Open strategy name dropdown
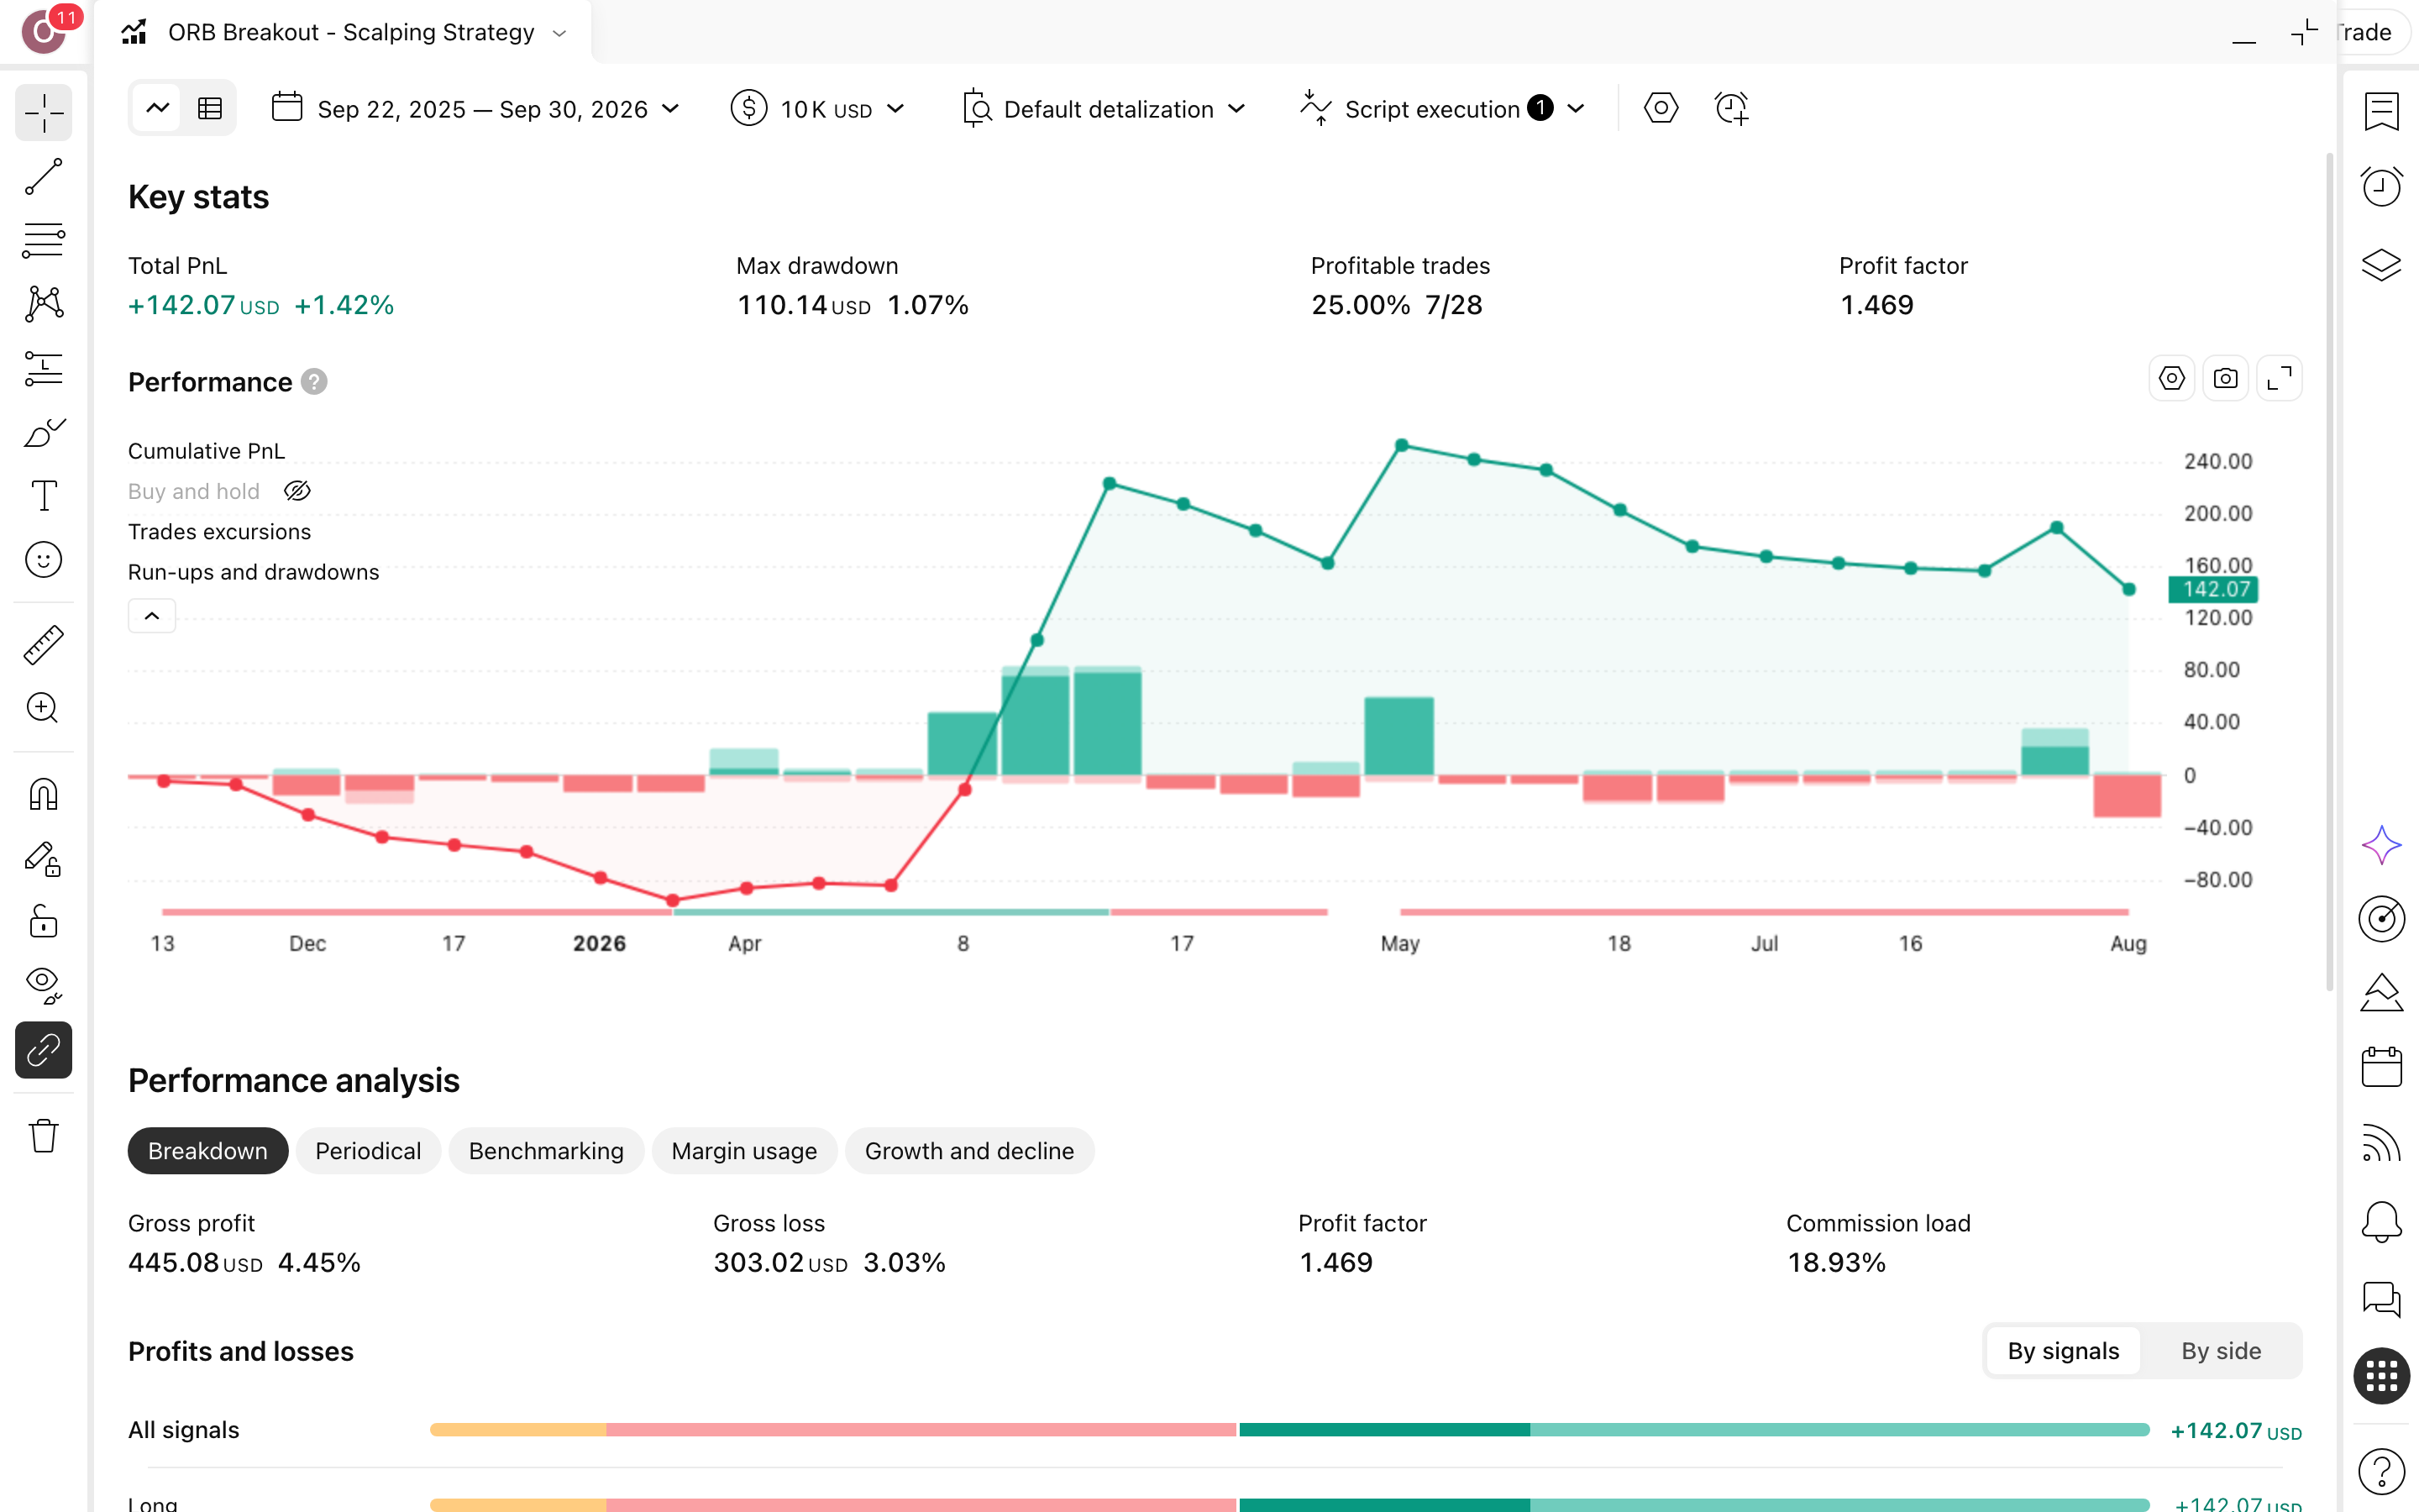This screenshot has width=2419, height=1512. point(559,33)
